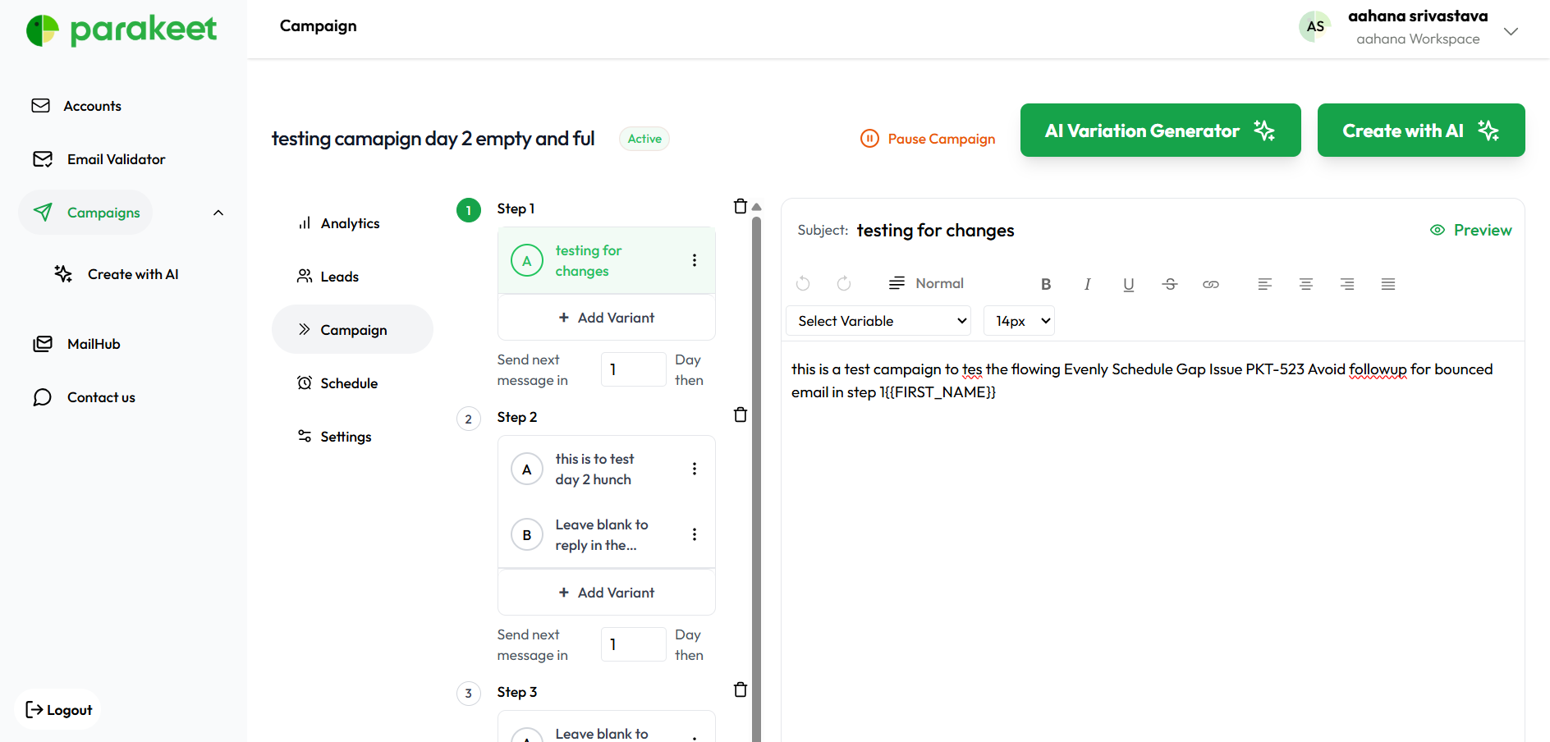Apply strikethrough formatting
The image size is (1550, 742).
point(1170,284)
